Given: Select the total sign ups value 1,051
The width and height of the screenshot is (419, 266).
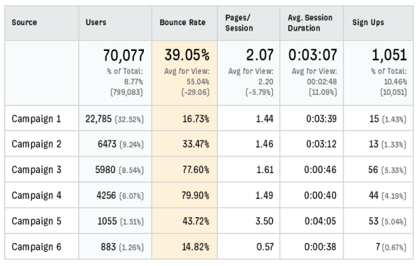Looking at the screenshot, I should click(x=390, y=55).
